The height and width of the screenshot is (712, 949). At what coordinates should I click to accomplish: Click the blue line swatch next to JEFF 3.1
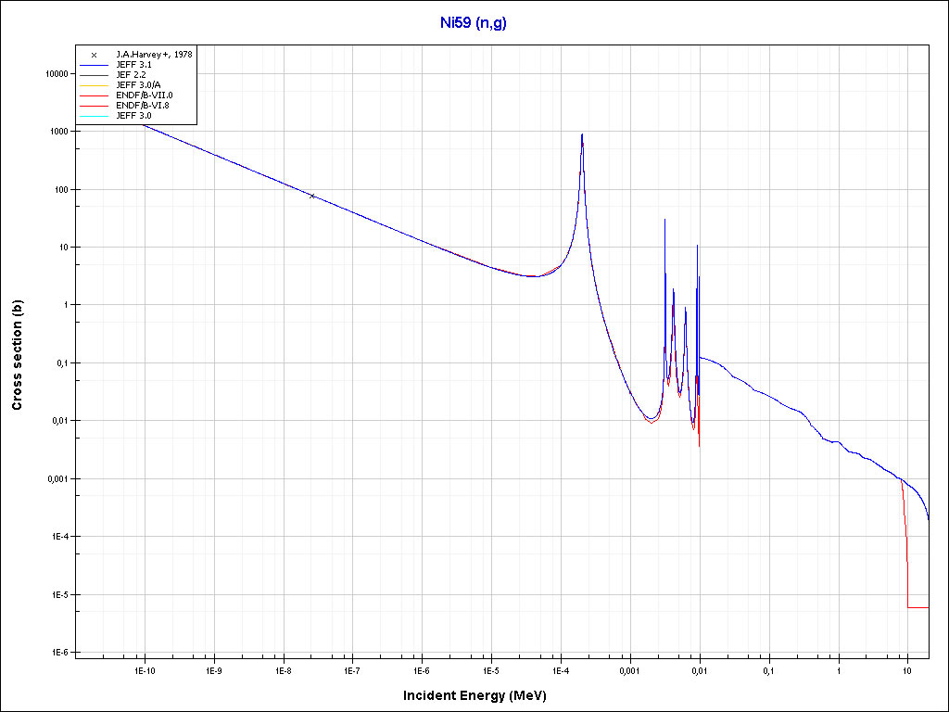[94, 65]
